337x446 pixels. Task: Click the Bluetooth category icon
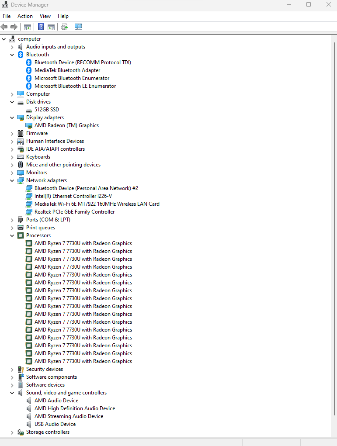(21, 55)
